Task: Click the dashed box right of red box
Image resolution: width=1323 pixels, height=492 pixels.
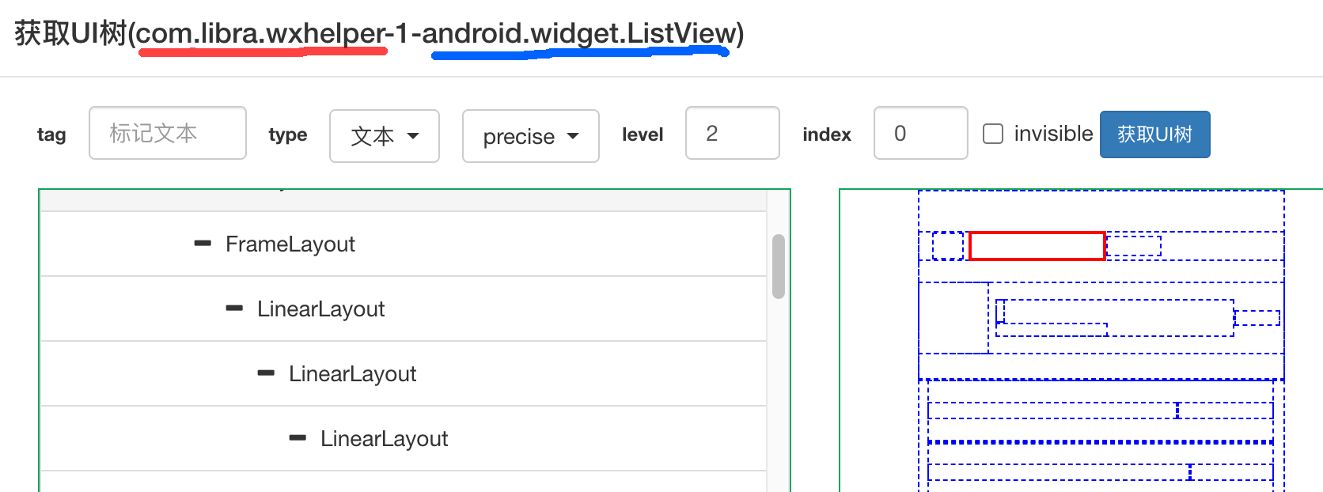Action: (1133, 246)
